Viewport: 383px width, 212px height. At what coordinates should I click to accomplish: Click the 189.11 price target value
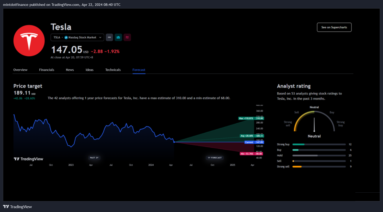[x=22, y=93]
